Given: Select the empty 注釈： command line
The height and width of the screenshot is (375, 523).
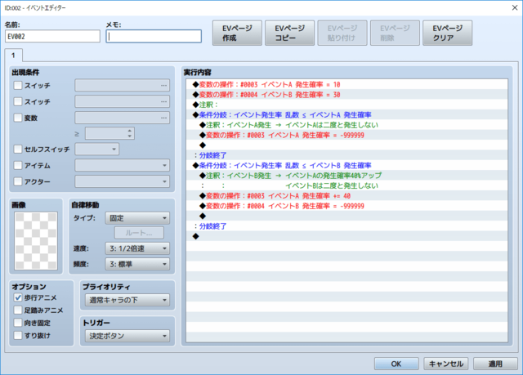Looking at the screenshot, I should pyautogui.click(x=346, y=105).
